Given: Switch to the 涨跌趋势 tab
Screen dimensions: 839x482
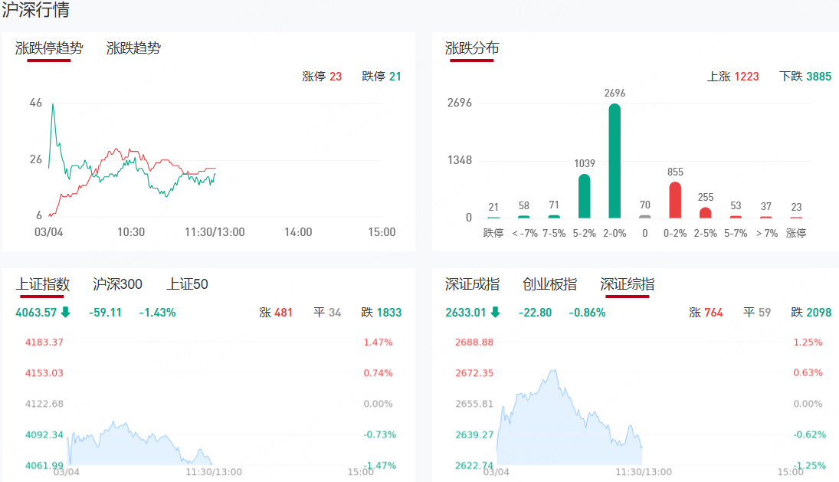Looking at the screenshot, I should click(133, 48).
